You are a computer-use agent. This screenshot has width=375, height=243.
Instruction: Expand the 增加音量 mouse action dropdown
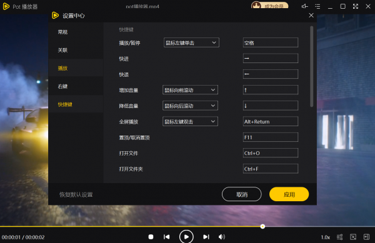click(x=190, y=90)
